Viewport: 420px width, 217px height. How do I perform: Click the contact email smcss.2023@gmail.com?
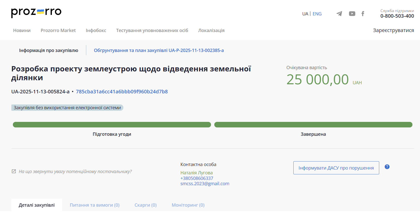205,184
